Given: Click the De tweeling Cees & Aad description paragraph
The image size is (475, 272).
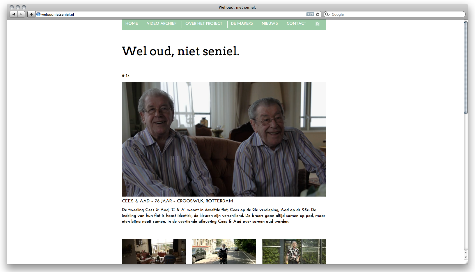Looking at the screenshot, I should [x=224, y=216].
